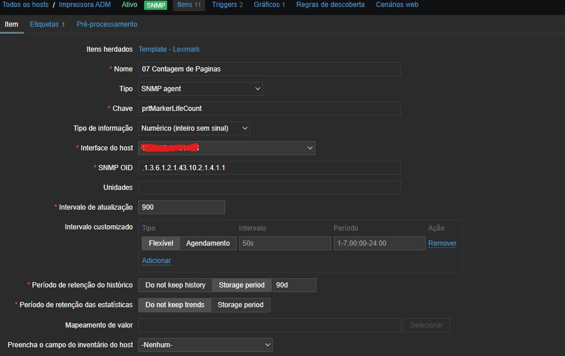This screenshot has height=356, width=565.
Task: Click the SNMP OID input field
Action: coord(269,168)
